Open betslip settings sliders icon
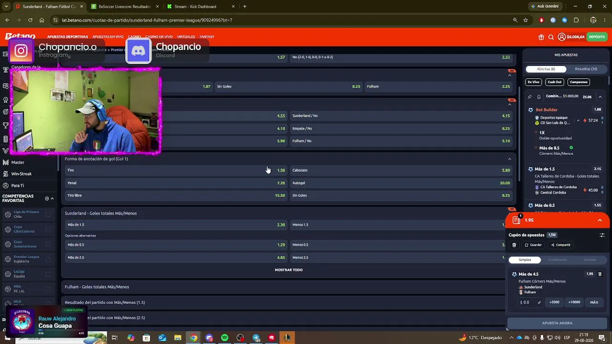 pos(602,235)
